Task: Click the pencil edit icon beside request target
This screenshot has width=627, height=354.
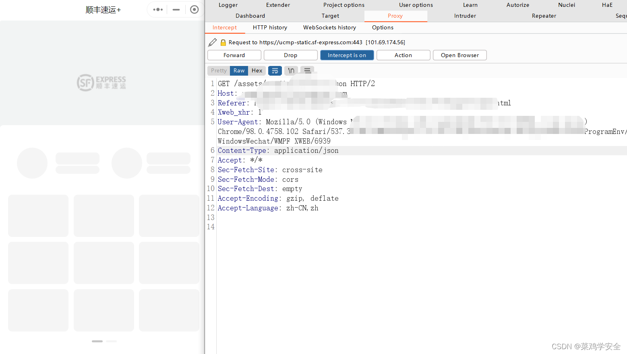Action: coord(213,42)
